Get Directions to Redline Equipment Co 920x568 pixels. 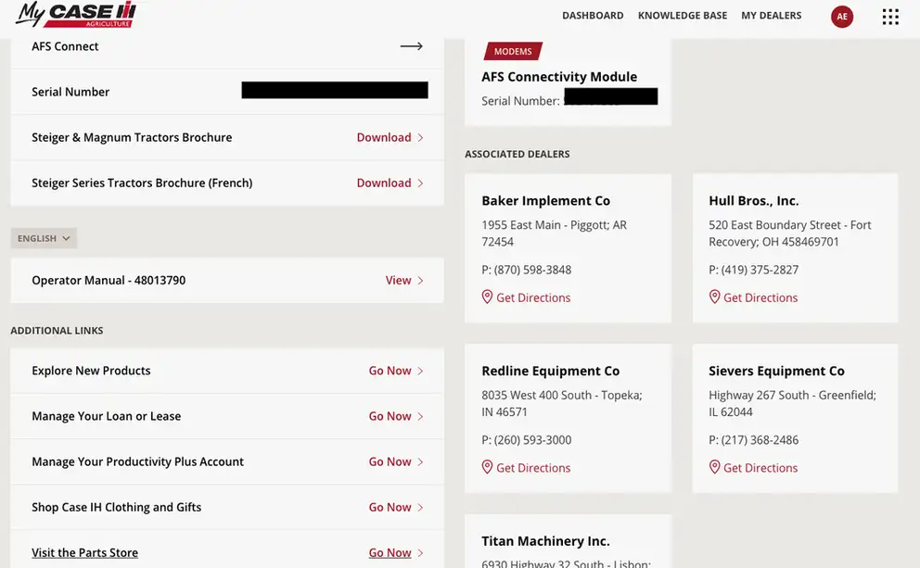pyautogui.click(x=533, y=468)
